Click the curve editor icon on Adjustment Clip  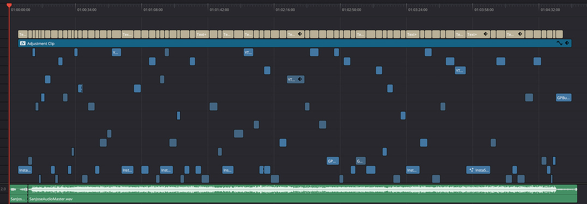pos(560,43)
